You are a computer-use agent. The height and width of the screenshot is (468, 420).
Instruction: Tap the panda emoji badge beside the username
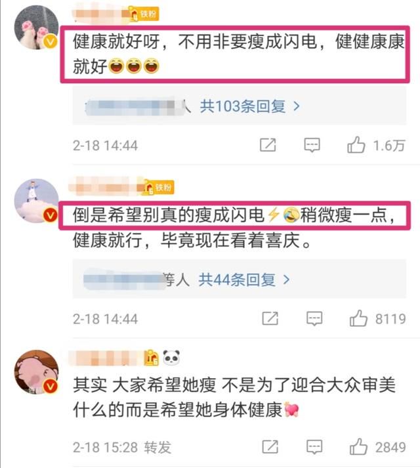171,358
